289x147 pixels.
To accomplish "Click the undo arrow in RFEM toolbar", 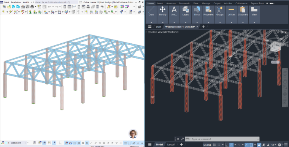I will point(49,7).
